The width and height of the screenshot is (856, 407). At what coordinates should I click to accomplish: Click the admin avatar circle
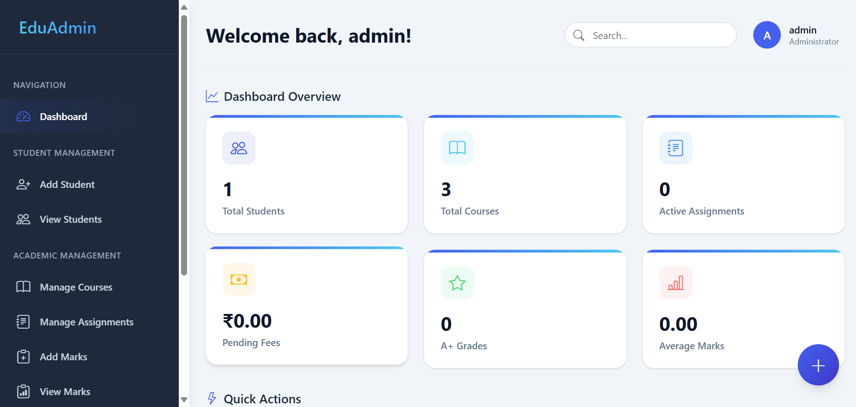[767, 35]
